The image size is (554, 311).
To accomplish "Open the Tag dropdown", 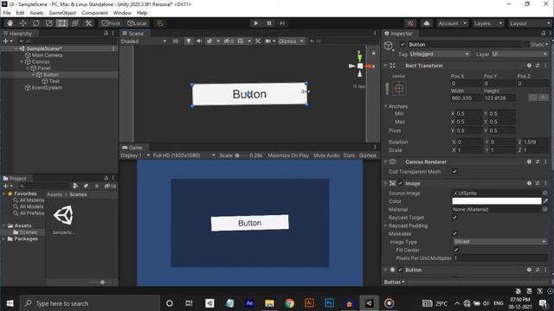I will tap(439, 54).
